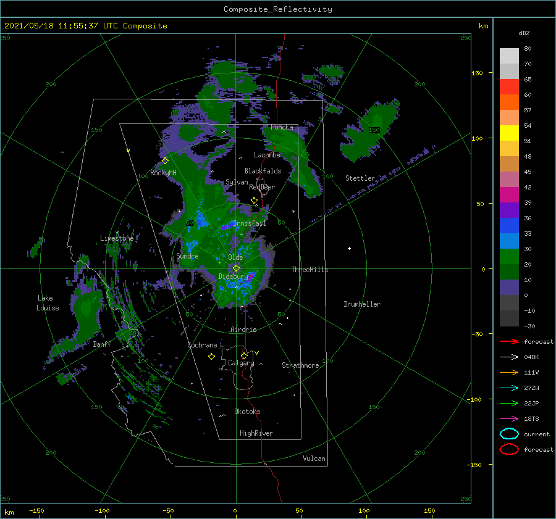Click the Lake Louise label
This screenshot has height=519, width=556.
click(x=48, y=303)
